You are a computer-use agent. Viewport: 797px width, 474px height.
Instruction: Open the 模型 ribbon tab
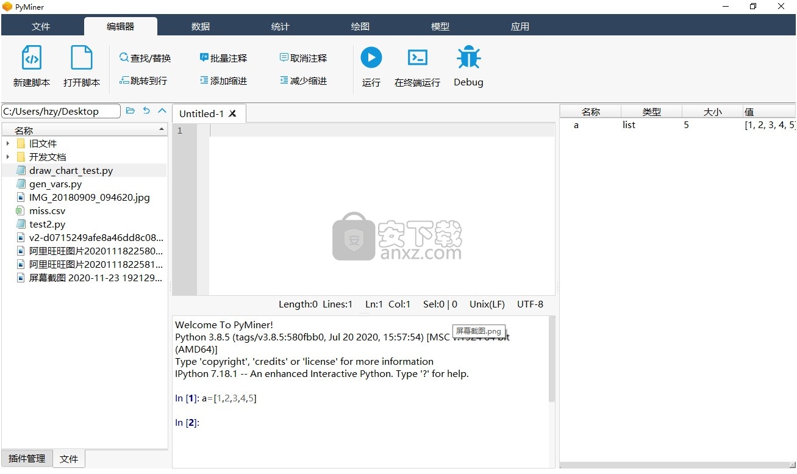440,26
